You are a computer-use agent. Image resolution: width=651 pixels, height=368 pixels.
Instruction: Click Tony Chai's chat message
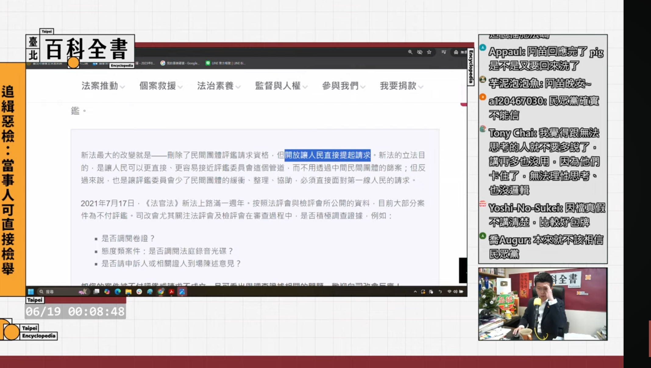click(544, 161)
